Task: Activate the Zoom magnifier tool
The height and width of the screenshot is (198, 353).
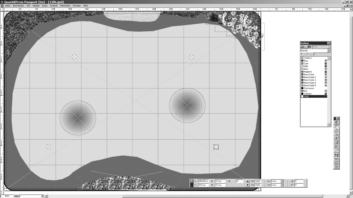Action: point(336,134)
